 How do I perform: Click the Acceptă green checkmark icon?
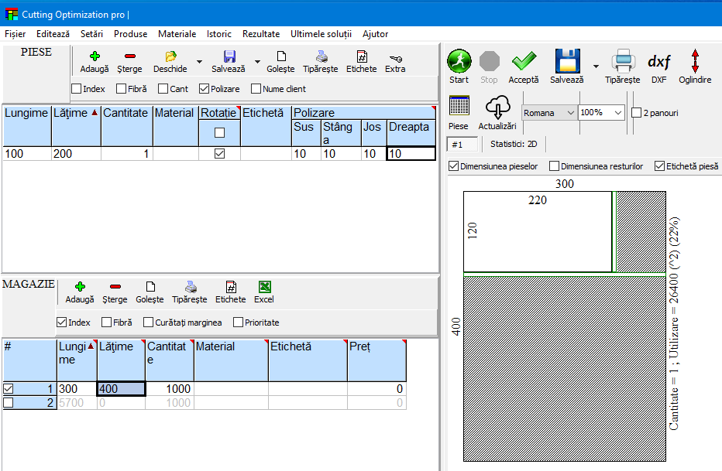tap(524, 62)
